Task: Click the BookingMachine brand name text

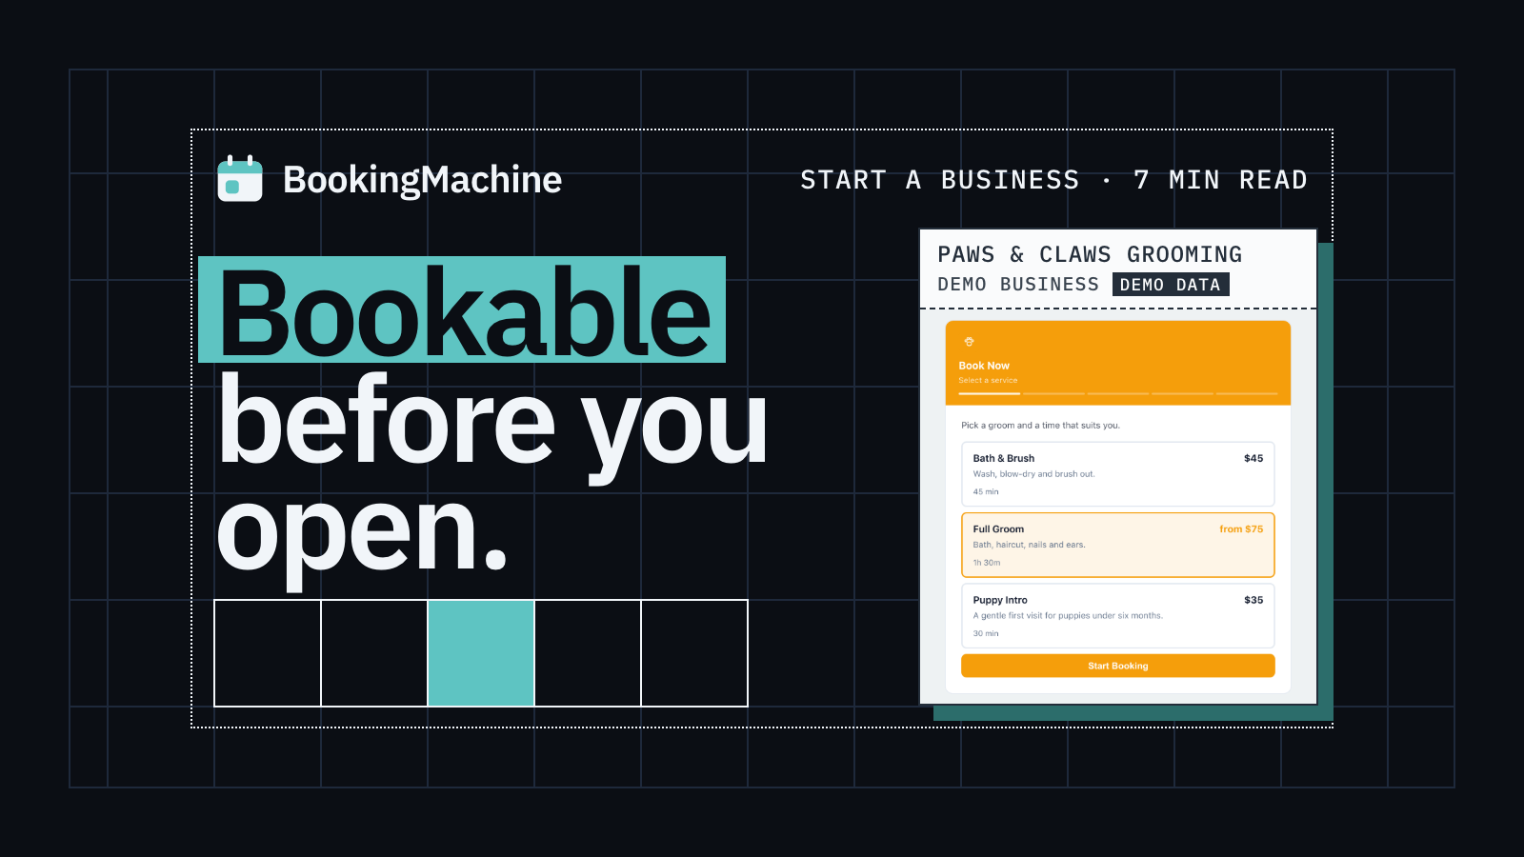Action: coord(423,179)
